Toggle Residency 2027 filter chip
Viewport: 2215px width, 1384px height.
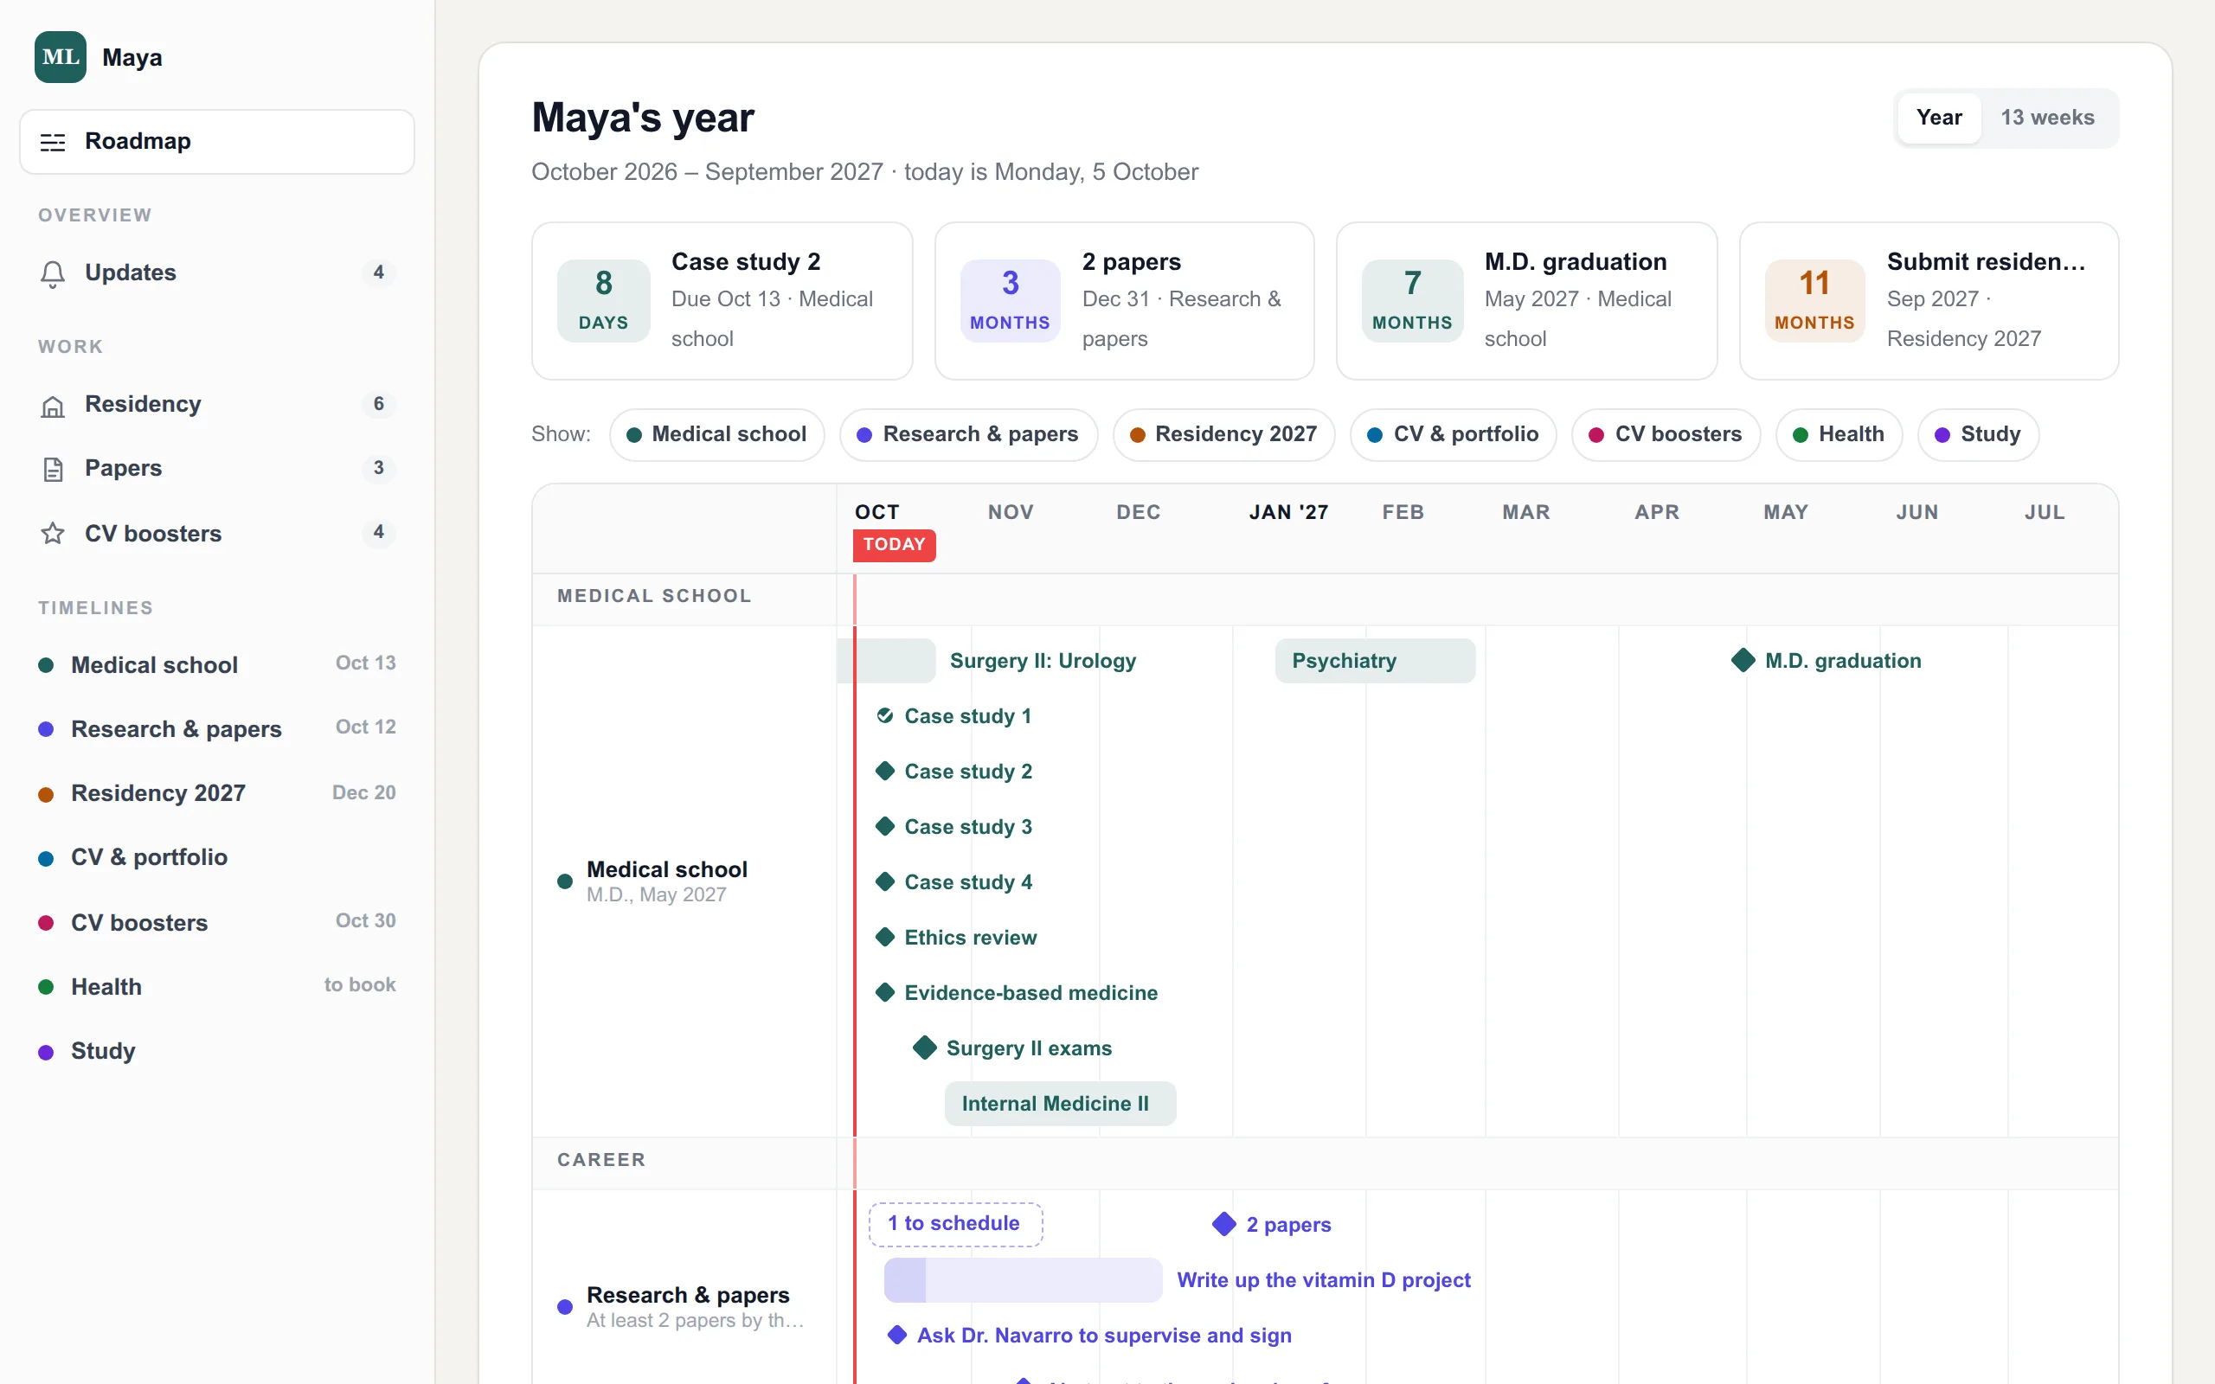1223,435
